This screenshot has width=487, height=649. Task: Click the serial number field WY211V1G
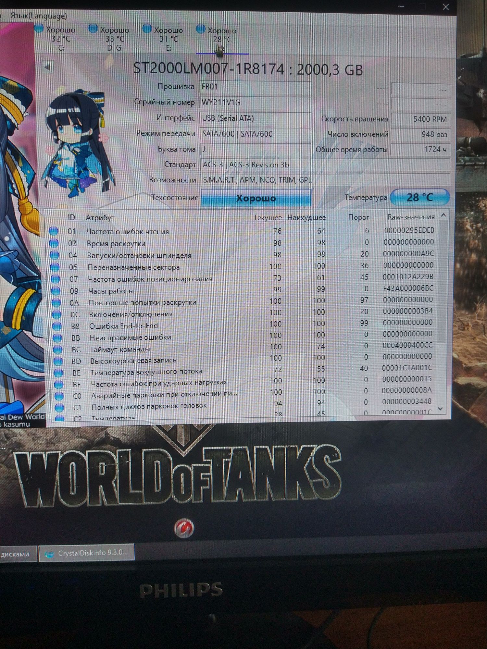255,103
